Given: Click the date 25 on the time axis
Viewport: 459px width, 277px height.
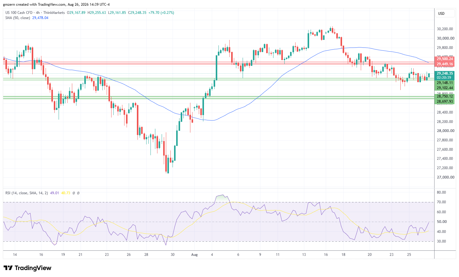Looking at the screenshot, I should [x=409, y=255].
